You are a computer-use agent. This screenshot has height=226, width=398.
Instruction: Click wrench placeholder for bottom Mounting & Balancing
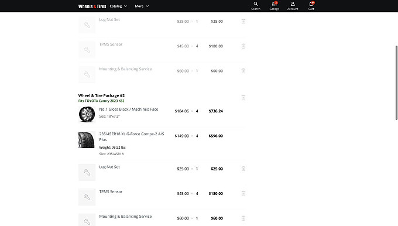click(87, 220)
